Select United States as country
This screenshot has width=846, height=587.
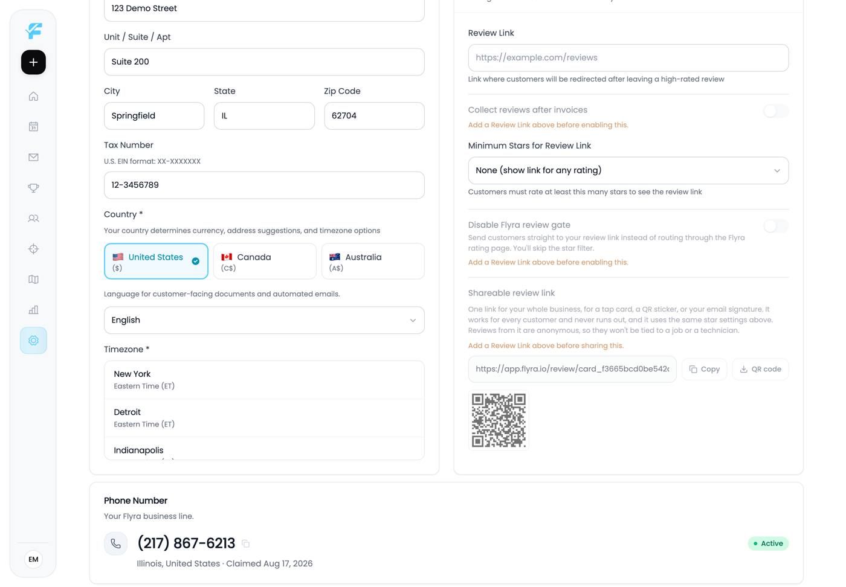point(156,261)
